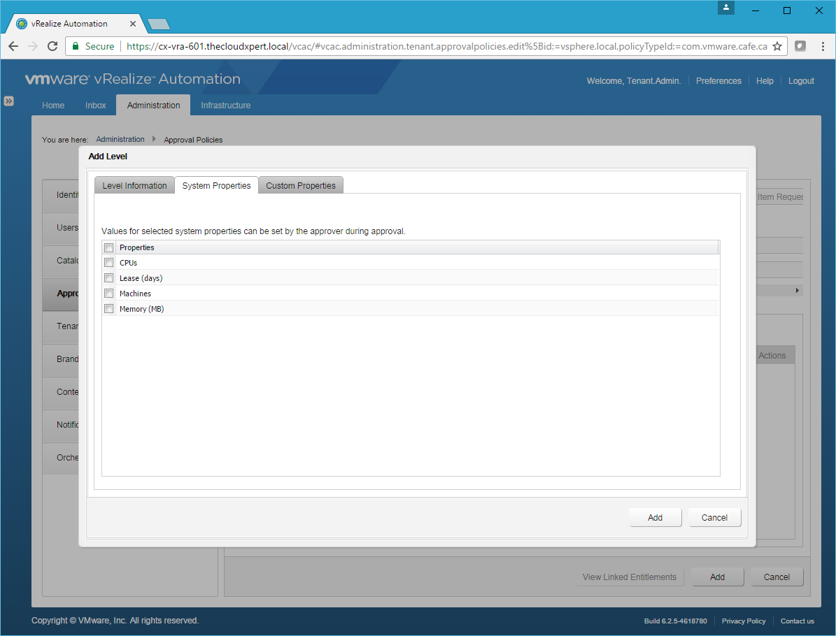
Task: Expand the side panel with the double-arrow icon
Action: coord(8,101)
